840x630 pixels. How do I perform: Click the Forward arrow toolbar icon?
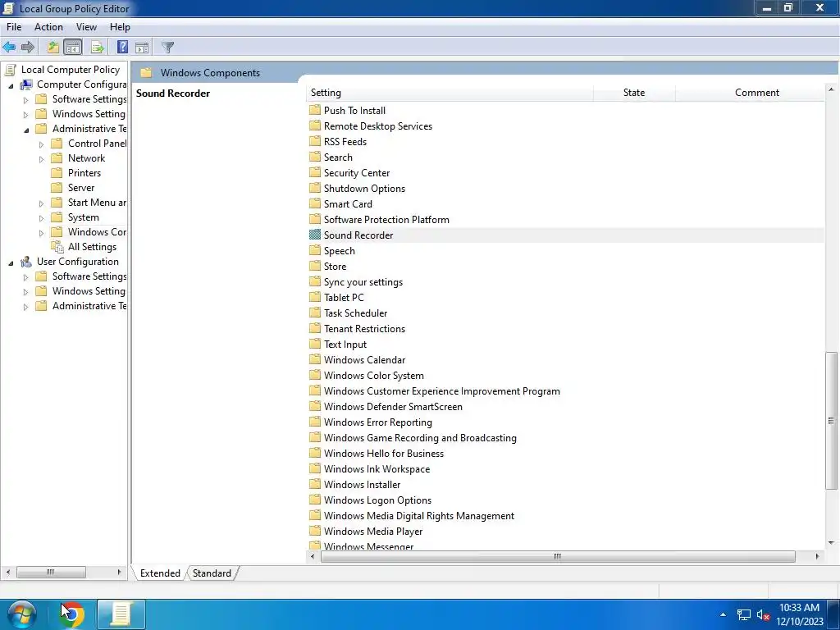(x=28, y=47)
